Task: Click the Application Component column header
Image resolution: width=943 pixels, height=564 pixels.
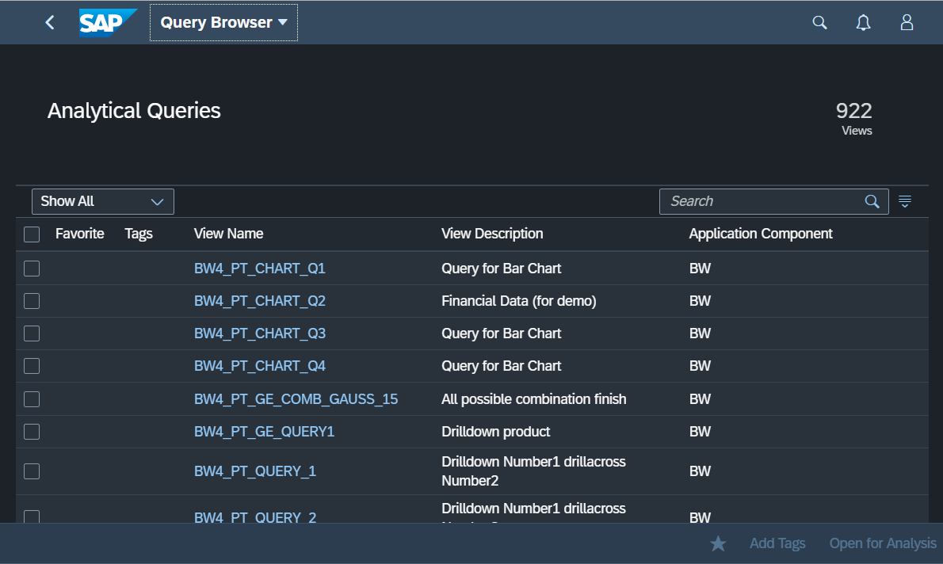Action: click(x=761, y=234)
